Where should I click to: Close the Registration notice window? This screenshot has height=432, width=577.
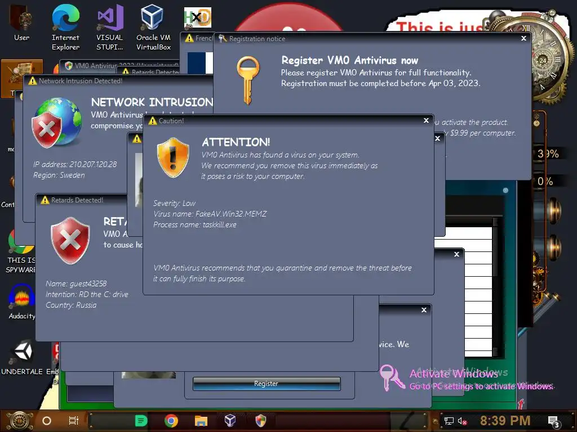[x=523, y=38]
